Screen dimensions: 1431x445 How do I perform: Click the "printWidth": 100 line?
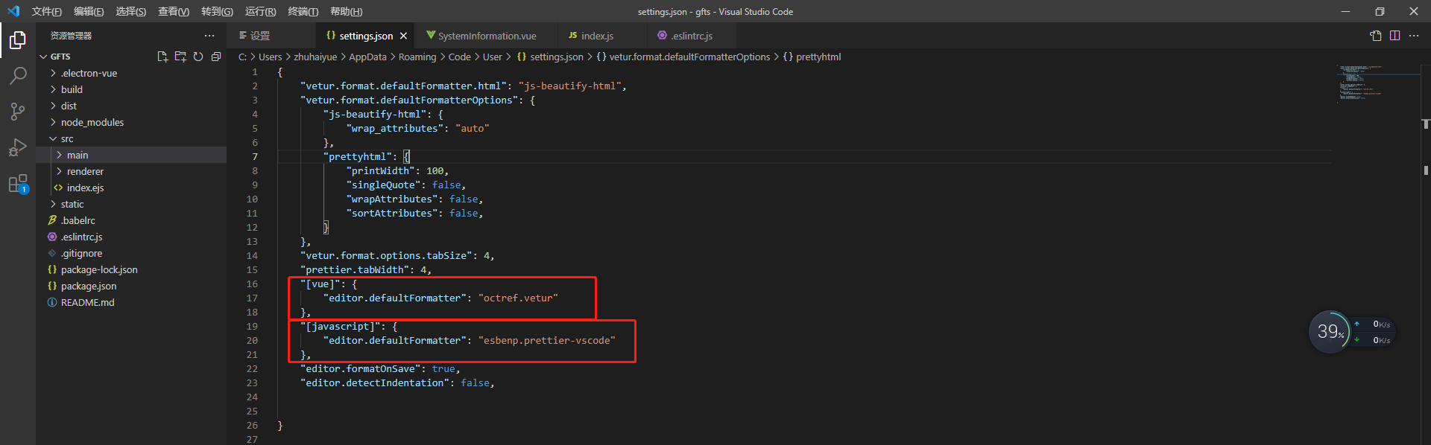(398, 171)
